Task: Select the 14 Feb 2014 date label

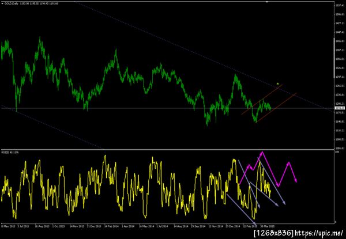Action: click(112, 226)
